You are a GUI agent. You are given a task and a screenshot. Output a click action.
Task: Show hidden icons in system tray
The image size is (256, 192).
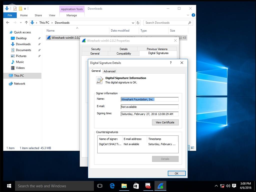(216, 186)
